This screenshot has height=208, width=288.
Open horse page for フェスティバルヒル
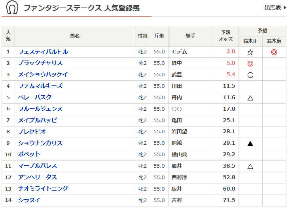[43, 52]
